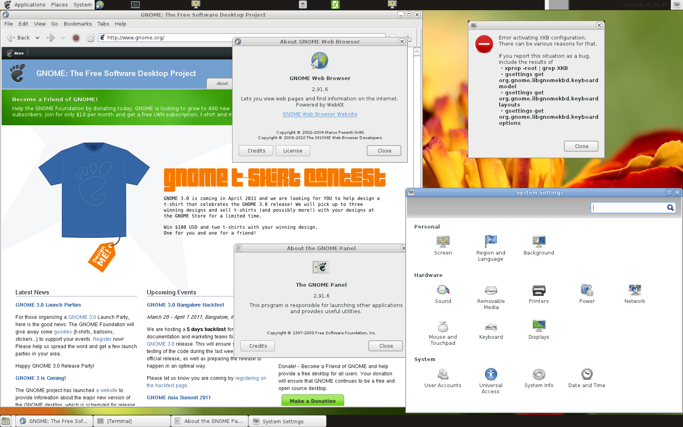Image resolution: width=683 pixels, height=427 pixels.
Task: Click Credits in About GNOME Panel dialog
Action: click(258, 346)
